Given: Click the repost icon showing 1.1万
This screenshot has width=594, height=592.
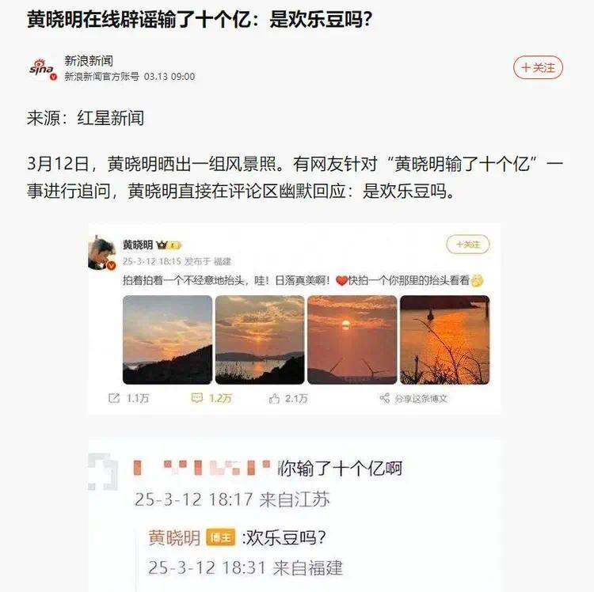Looking at the screenshot, I should click(114, 398).
